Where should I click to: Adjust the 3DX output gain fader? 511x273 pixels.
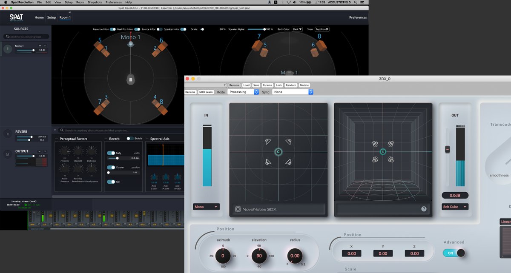(448, 149)
